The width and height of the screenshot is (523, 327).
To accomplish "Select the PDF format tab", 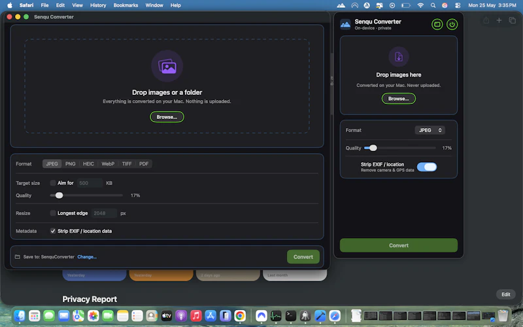I will coord(144,164).
